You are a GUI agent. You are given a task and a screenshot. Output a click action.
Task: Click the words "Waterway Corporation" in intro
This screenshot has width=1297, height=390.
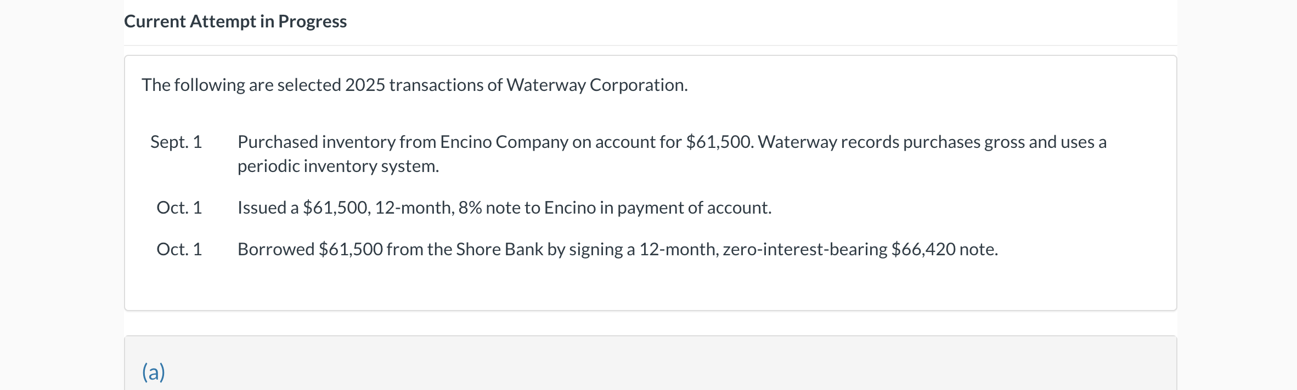[x=596, y=85]
